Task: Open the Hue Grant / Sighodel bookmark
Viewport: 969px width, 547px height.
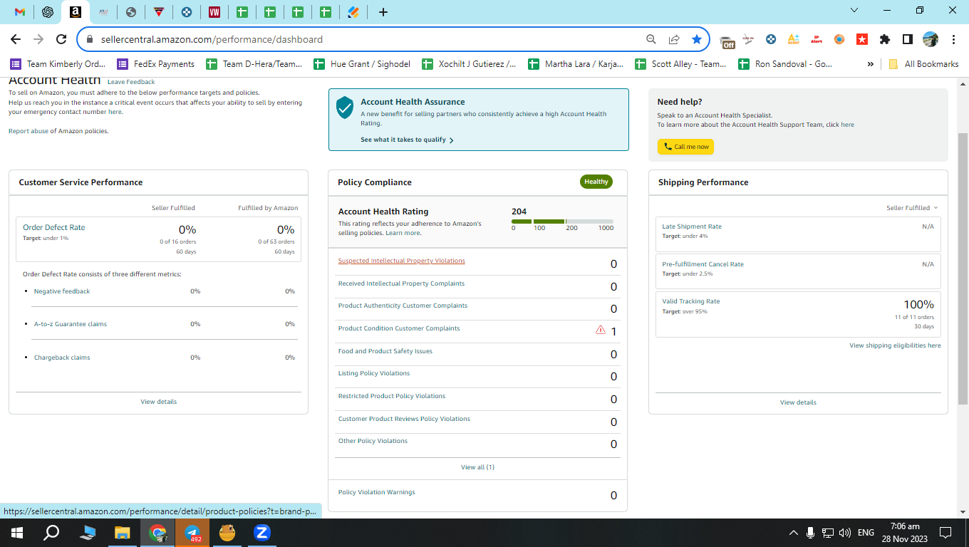Action: coord(362,64)
